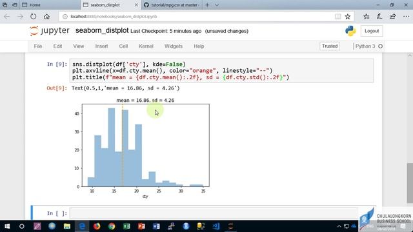Open Google Chrome from taskbar
Image resolution: width=413 pixels, height=232 pixels.
click(x=112, y=226)
